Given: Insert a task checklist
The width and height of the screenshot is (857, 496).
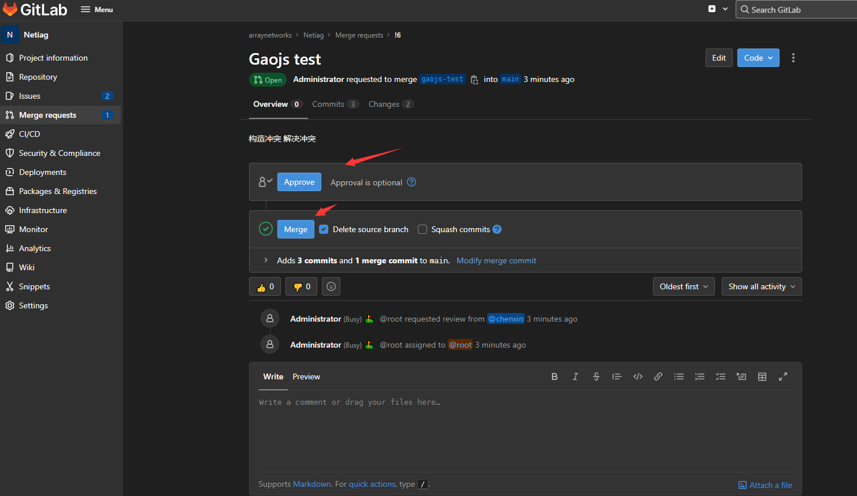Looking at the screenshot, I should pyautogui.click(x=721, y=376).
